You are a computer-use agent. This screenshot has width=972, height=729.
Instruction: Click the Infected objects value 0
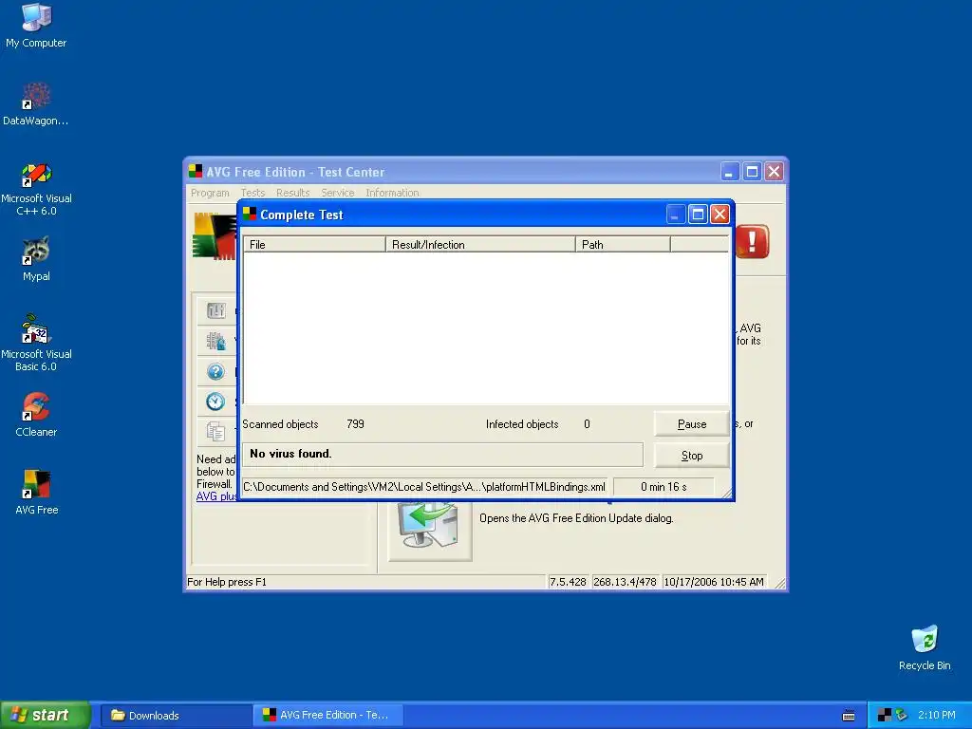(587, 424)
